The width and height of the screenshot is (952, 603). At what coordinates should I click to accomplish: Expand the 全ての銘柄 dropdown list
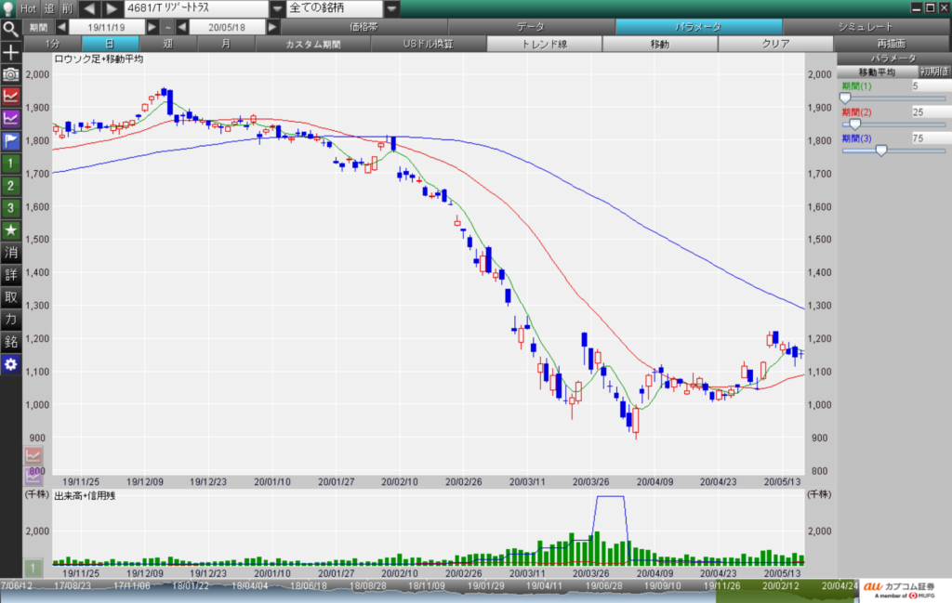coord(392,8)
